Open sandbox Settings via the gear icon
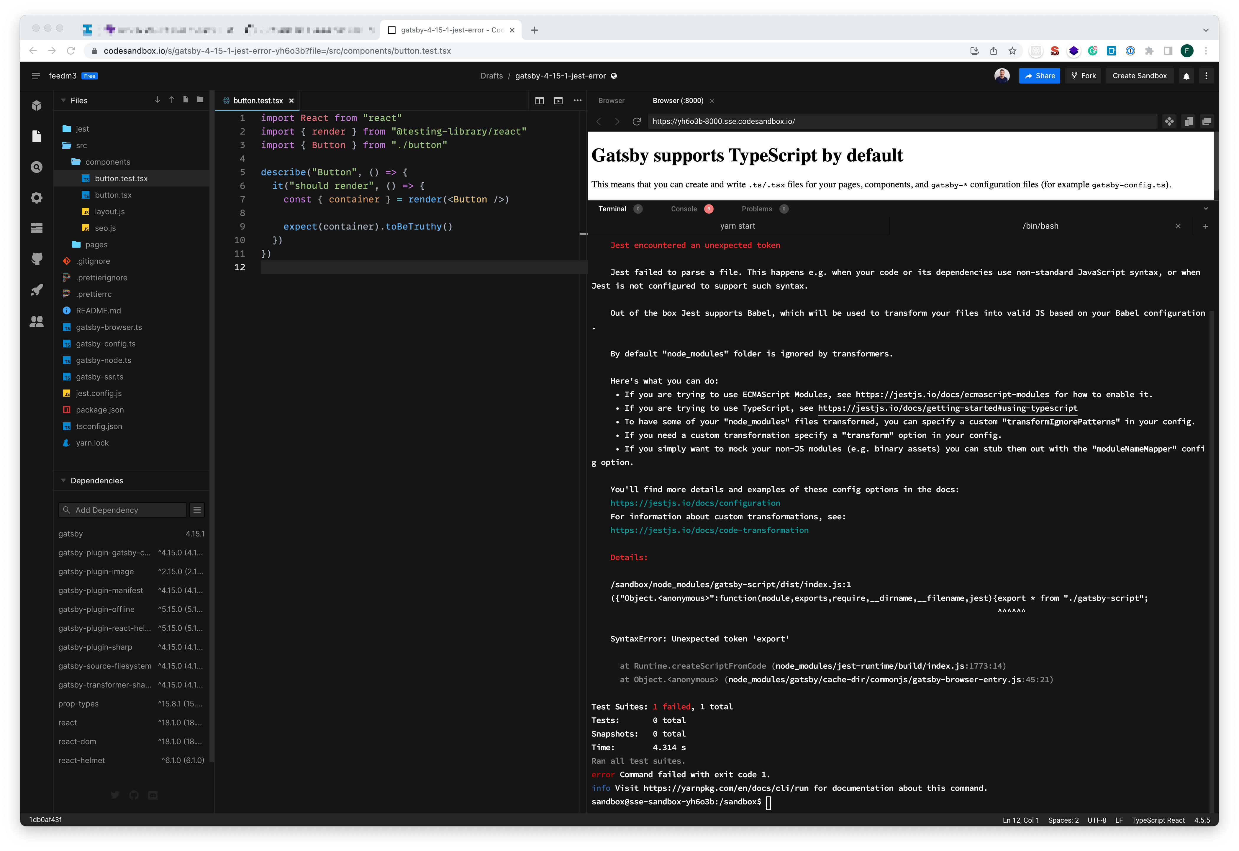 (36, 197)
